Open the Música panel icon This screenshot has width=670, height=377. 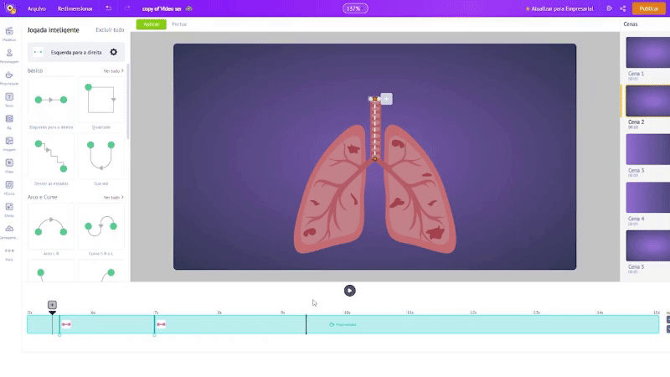pyautogui.click(x=9, y=185)
